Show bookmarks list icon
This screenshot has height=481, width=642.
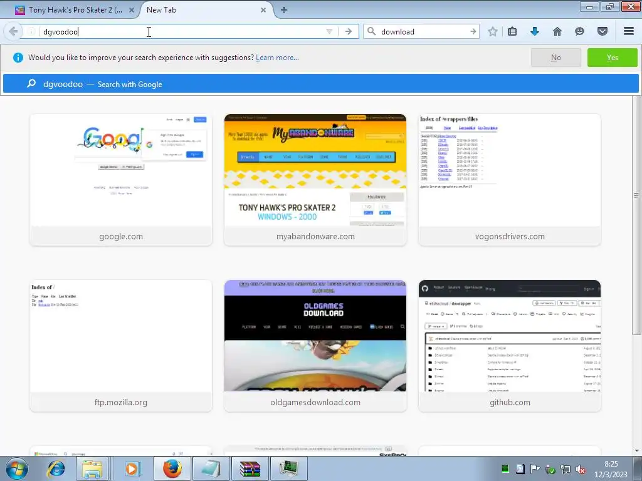point(512,31)
